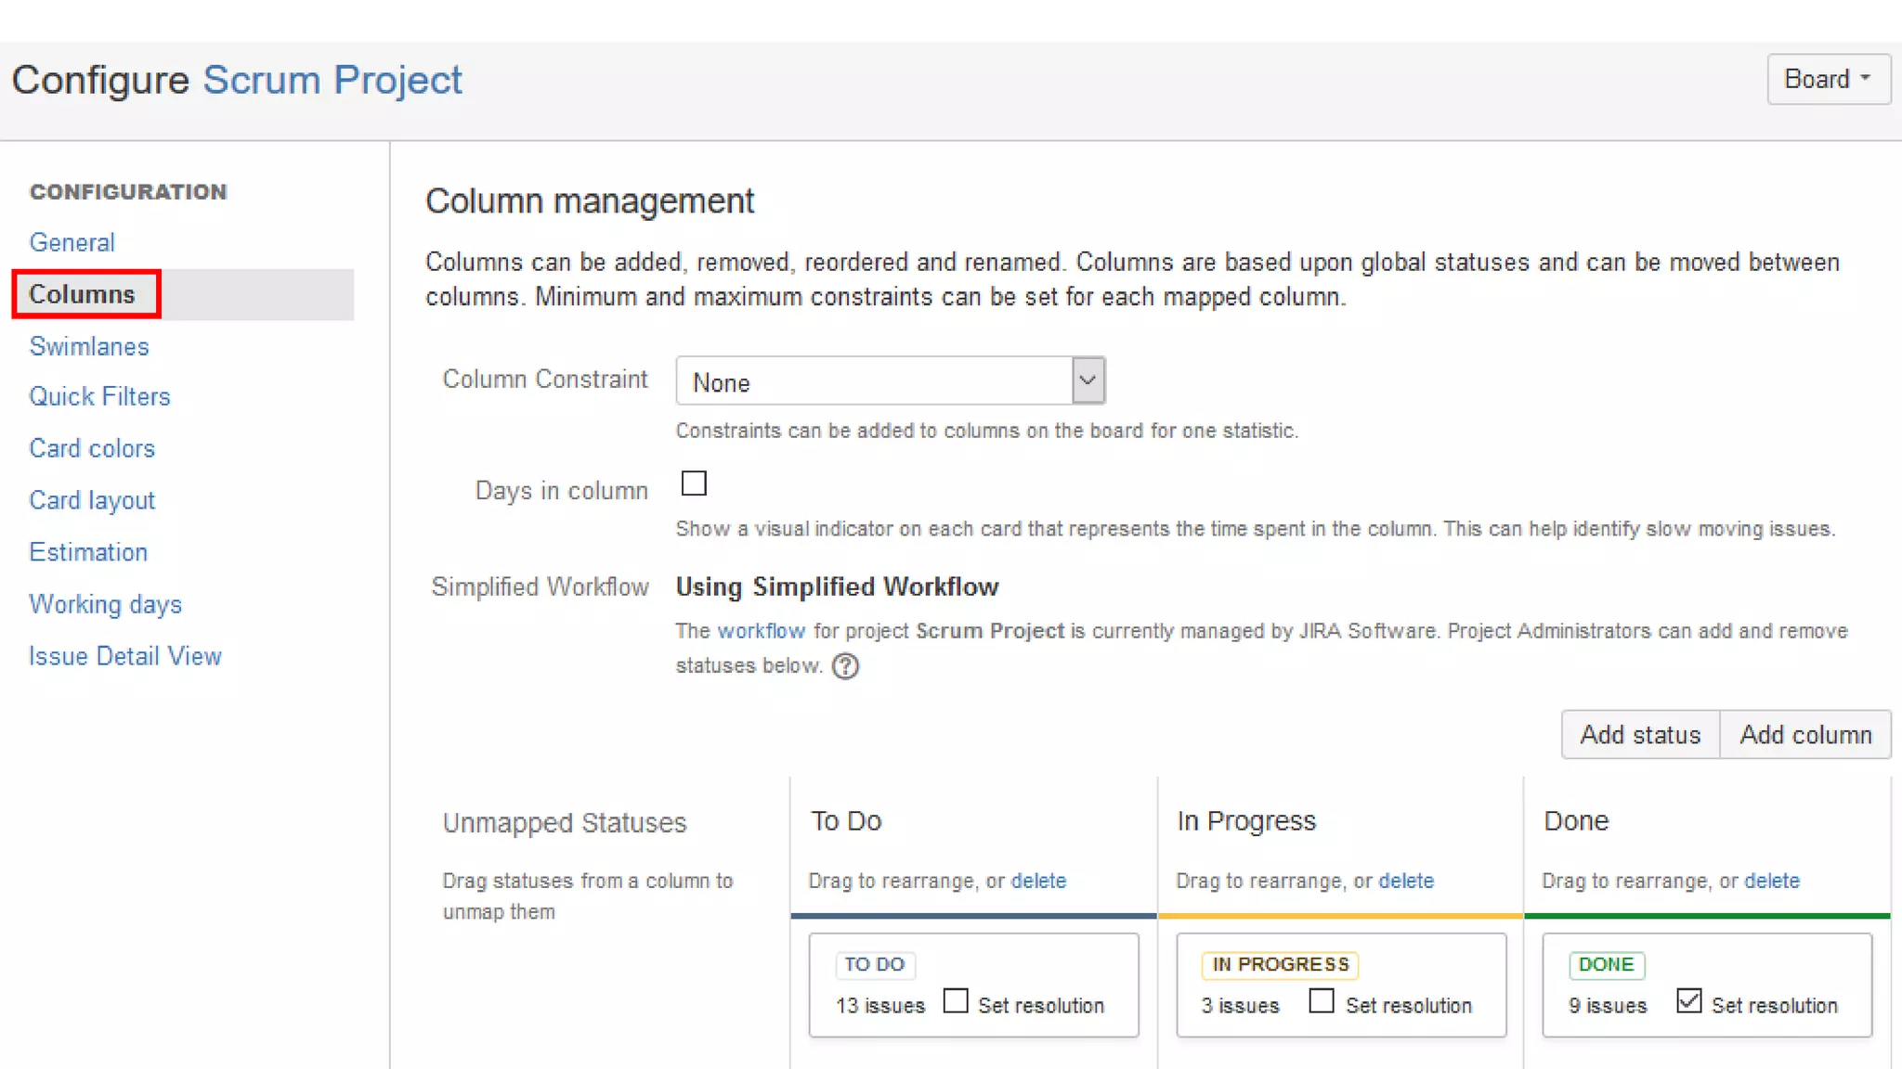Expand the Board dropdown menu
The height and width of the screenshot is (1069, 1902).
point(1827,80)
